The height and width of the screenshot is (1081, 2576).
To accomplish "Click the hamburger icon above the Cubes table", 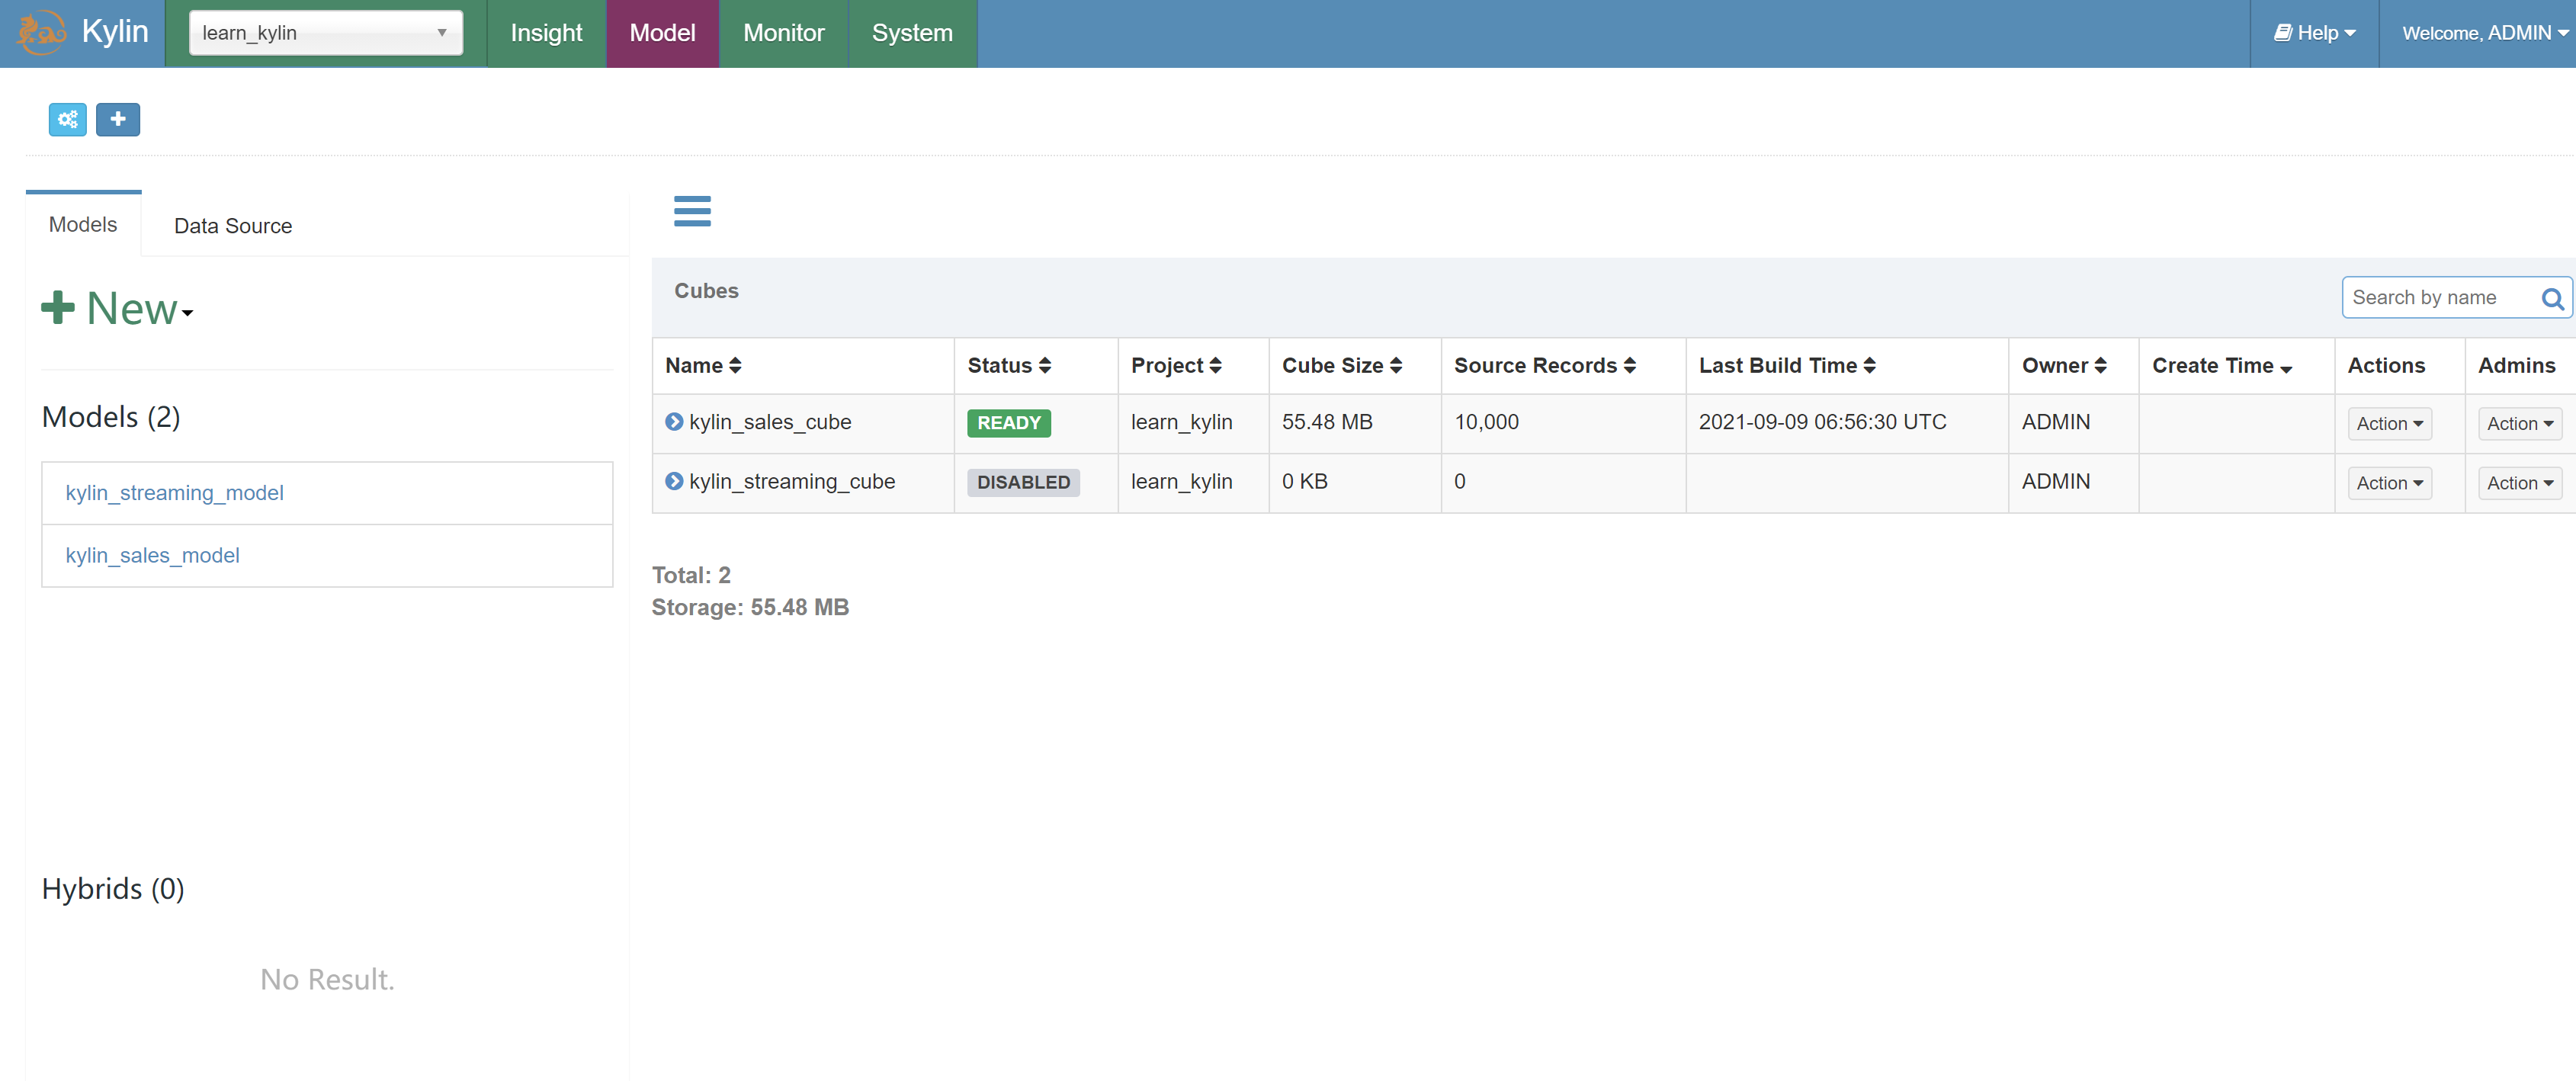I will tap(692, 212).
